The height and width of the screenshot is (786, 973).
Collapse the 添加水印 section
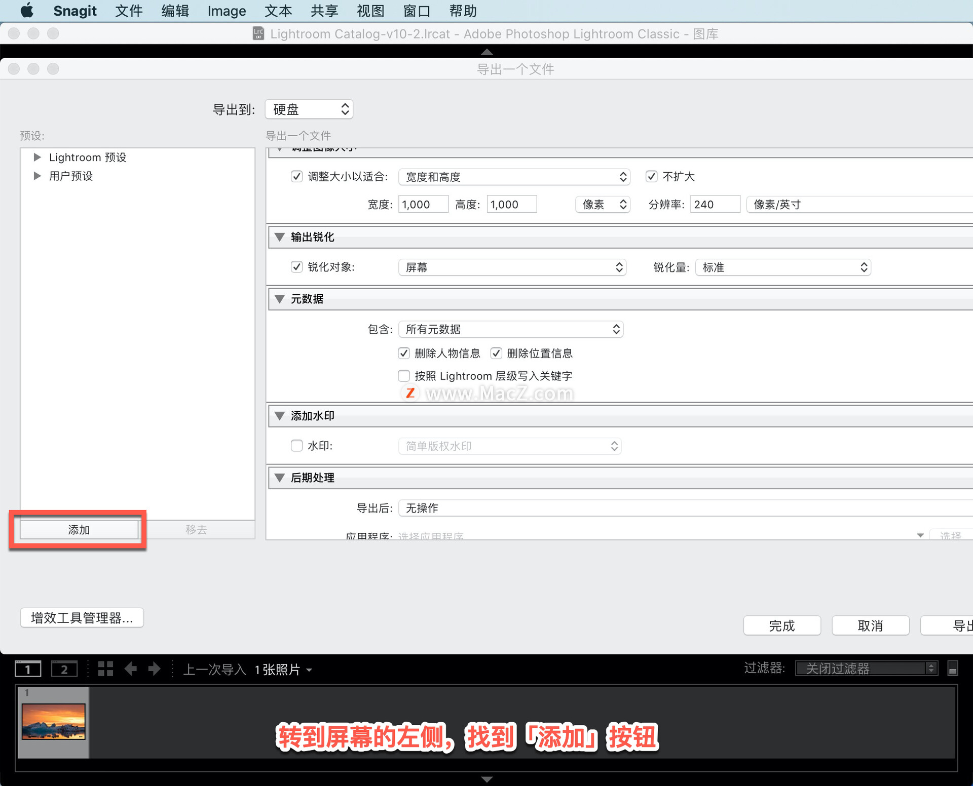pyautogui.click(x=279, y=416)
